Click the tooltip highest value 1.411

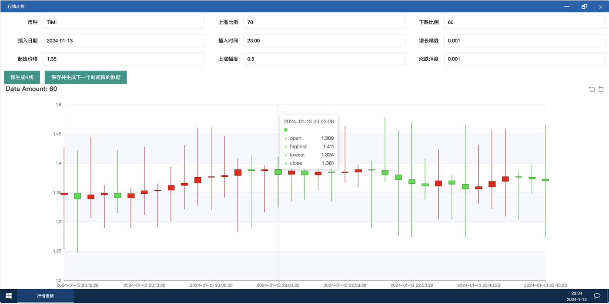coord(328,146)
